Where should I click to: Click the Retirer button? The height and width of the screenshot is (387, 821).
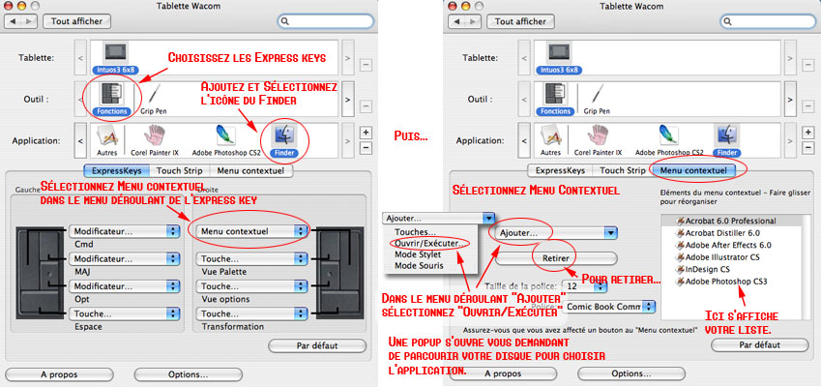click(x=556, y=258)
